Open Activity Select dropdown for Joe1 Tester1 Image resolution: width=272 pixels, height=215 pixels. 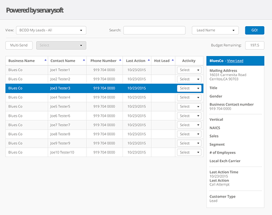point(189,70)
